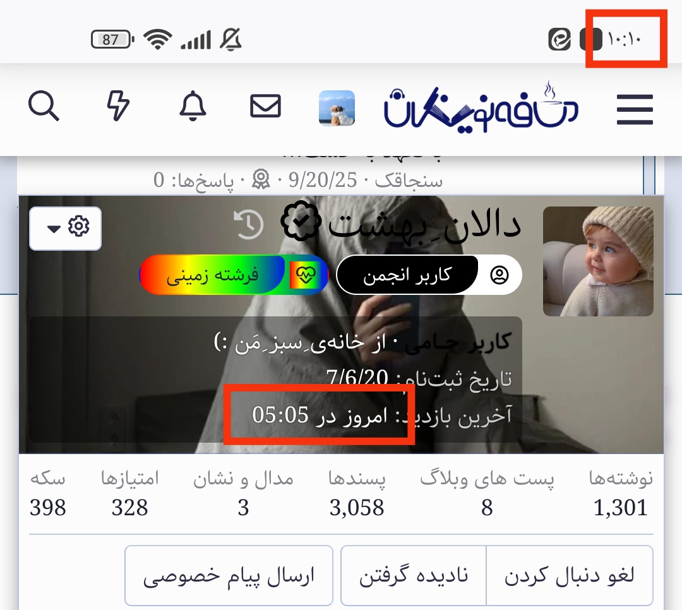The image size is (682, 610).
Task: Click the heart badge near فرشته زمینی
Action: [x=306, y=273]
